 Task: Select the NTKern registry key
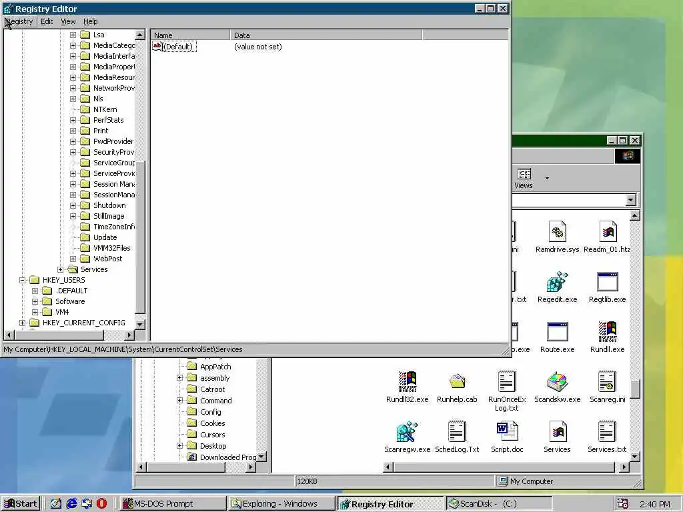[105, 109]
